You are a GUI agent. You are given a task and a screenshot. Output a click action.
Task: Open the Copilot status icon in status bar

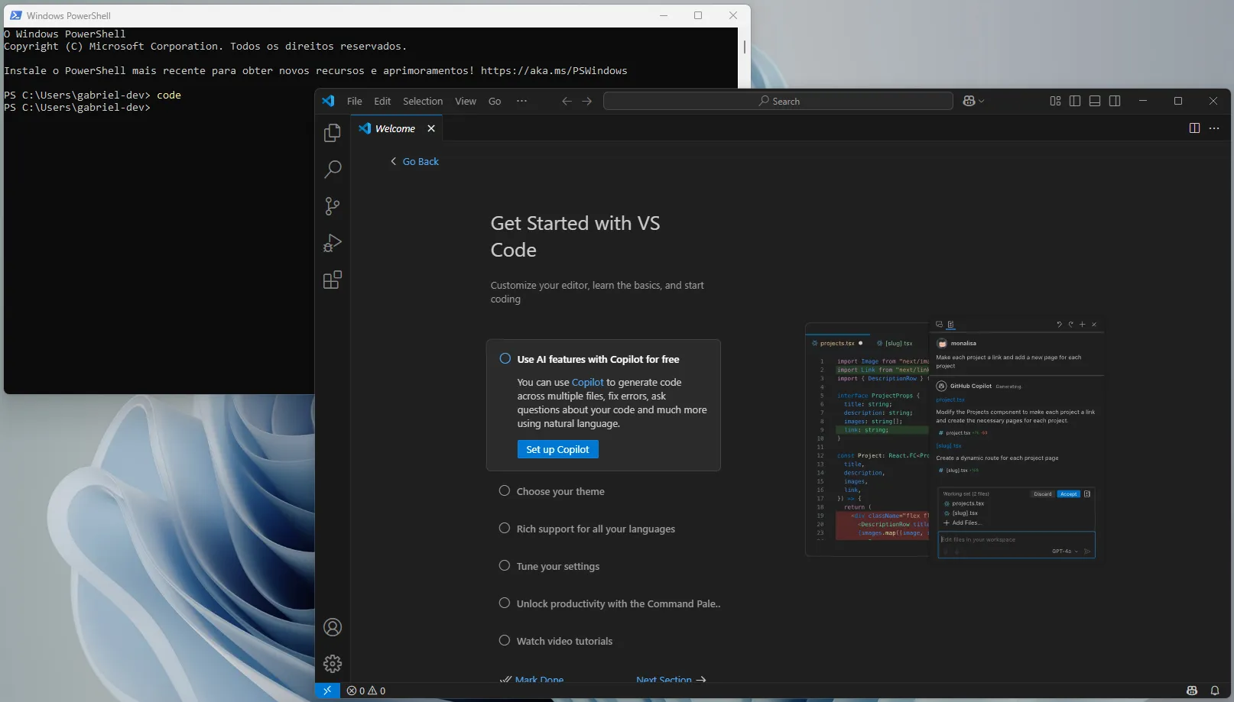(x=1192, y=691)
